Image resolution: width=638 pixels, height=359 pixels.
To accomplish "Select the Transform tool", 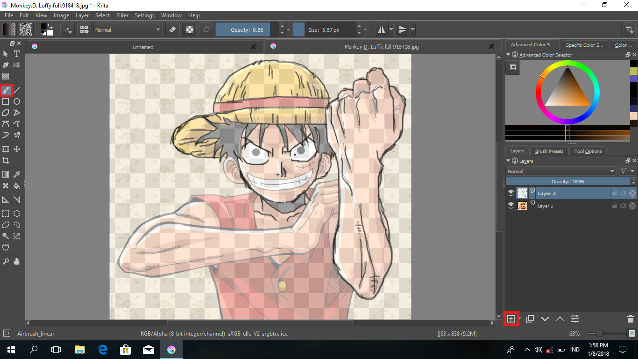I will (x=6, y=149).
